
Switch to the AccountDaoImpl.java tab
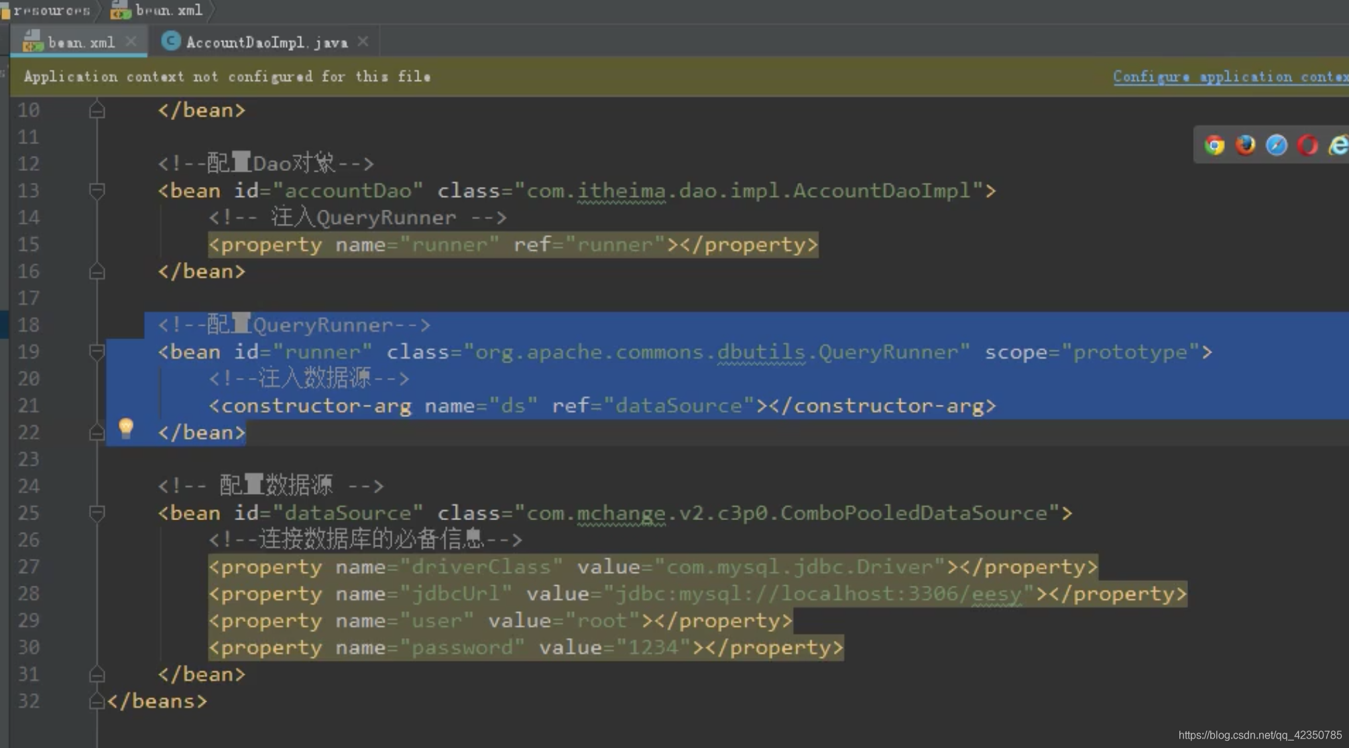(266, 42)
